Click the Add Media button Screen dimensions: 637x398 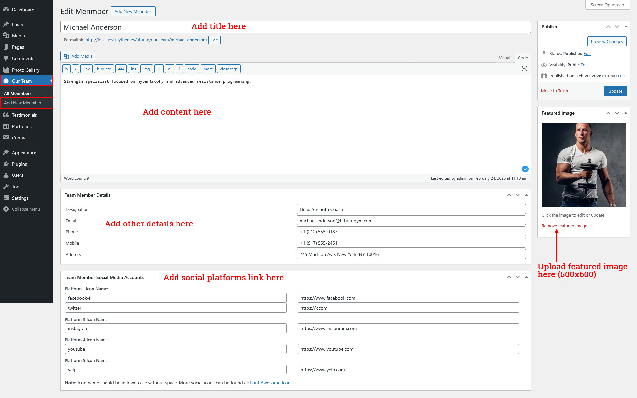coord(78,56)
